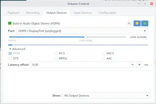
Task: Collapse the Advanced section
Action: [17, 49]
